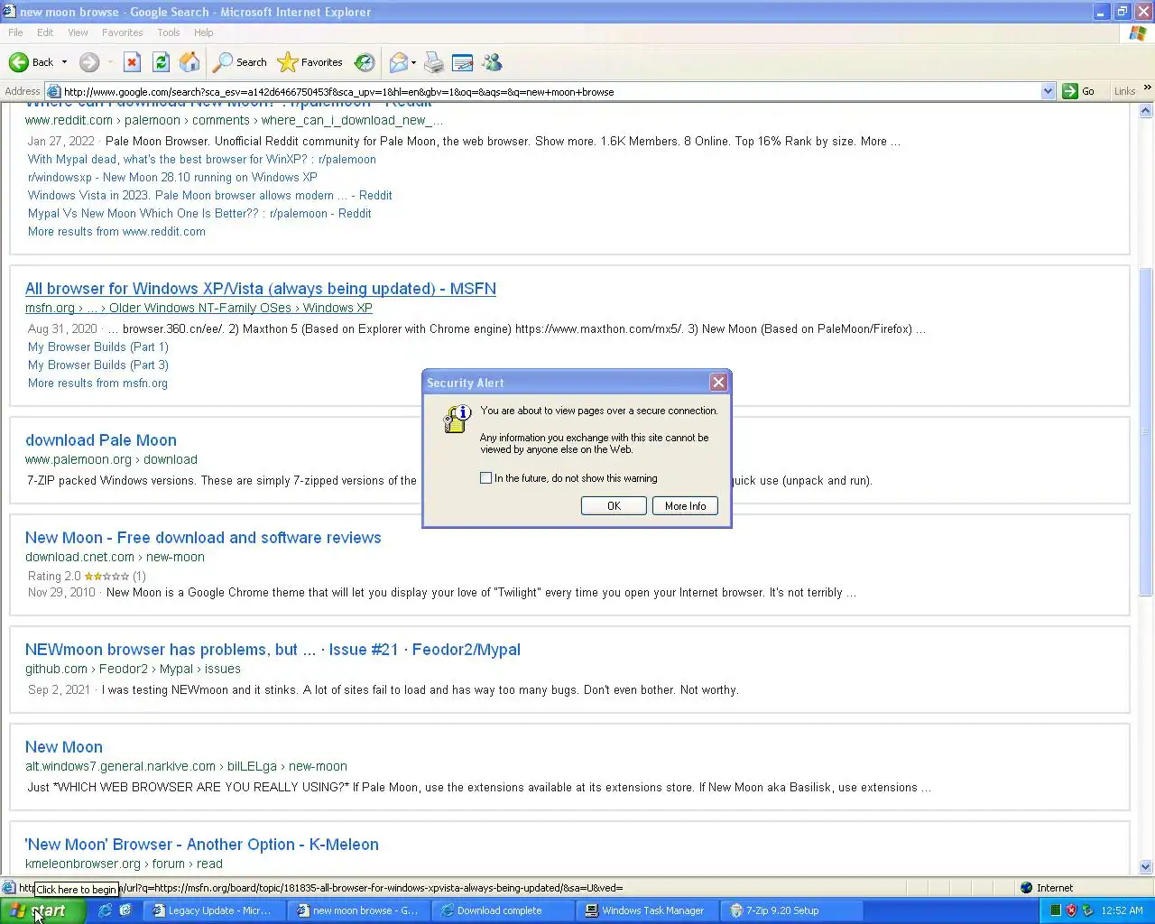The width and height of the screenshot is (1155, 924).
Task: Switch to "new moon browse" taskbar window
Action: coord(358,910)
